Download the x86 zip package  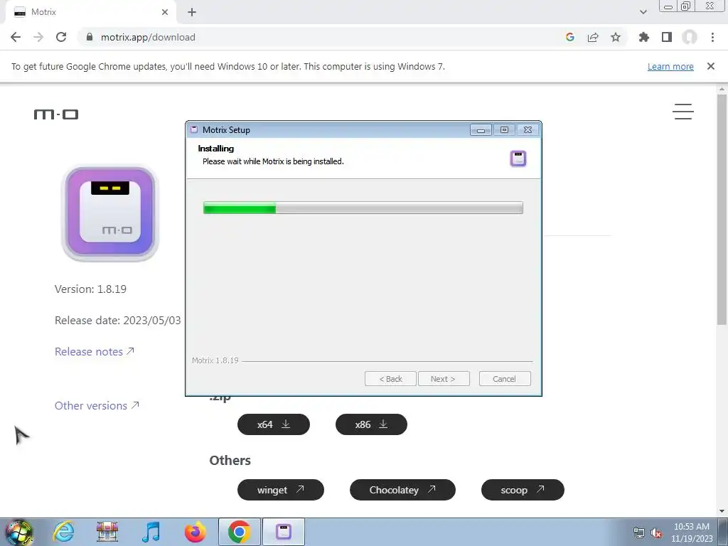coord(371,424)
